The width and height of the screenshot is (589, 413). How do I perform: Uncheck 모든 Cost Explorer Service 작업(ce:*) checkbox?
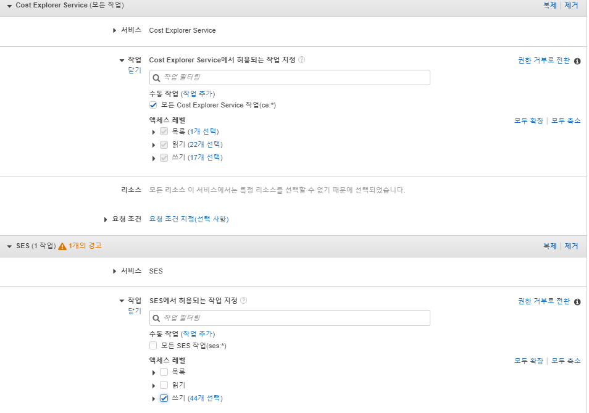(x=153, y=105)
